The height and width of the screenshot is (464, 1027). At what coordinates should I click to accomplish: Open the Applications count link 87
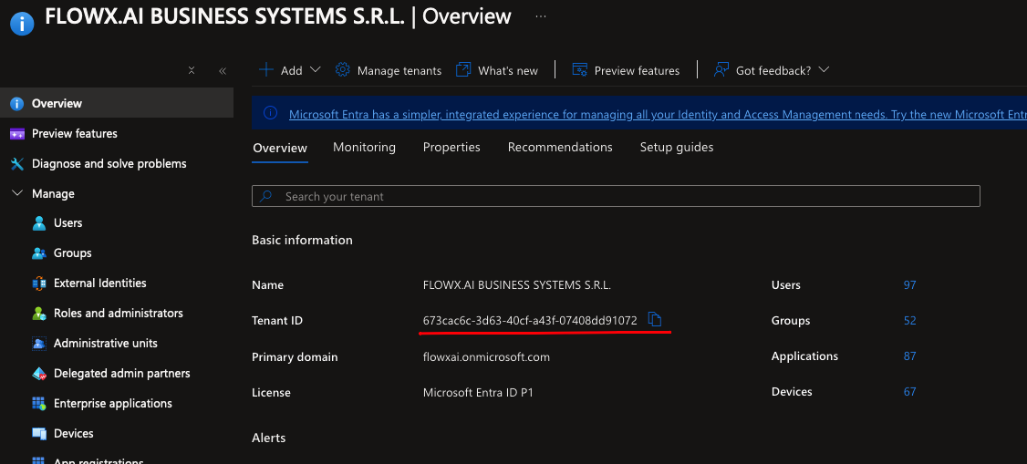909,356
